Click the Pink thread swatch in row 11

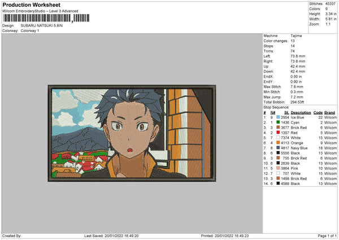tap(278, 168)
